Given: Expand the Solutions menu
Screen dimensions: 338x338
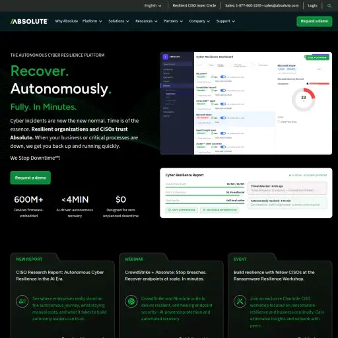Looking at the screenshot, I should [x=119, y=21].
